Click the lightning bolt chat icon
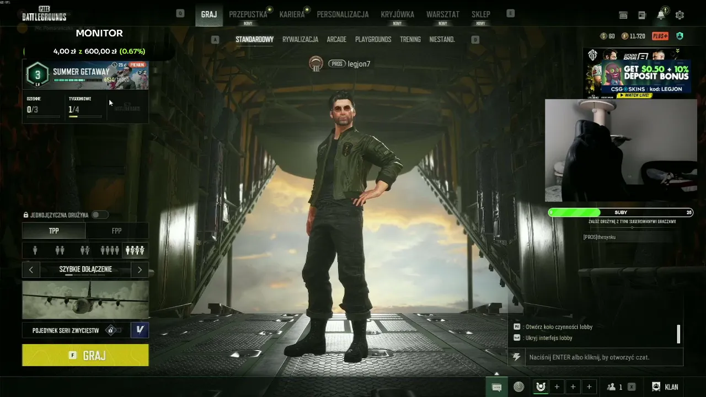The height and width of the screenshot is (397, 706). coord(517,357)
